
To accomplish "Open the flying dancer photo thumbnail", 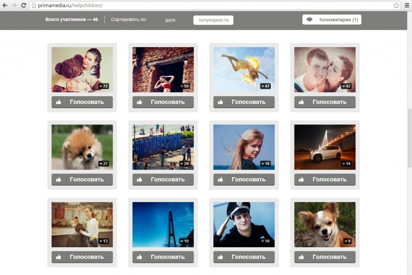I will [244, 68].
